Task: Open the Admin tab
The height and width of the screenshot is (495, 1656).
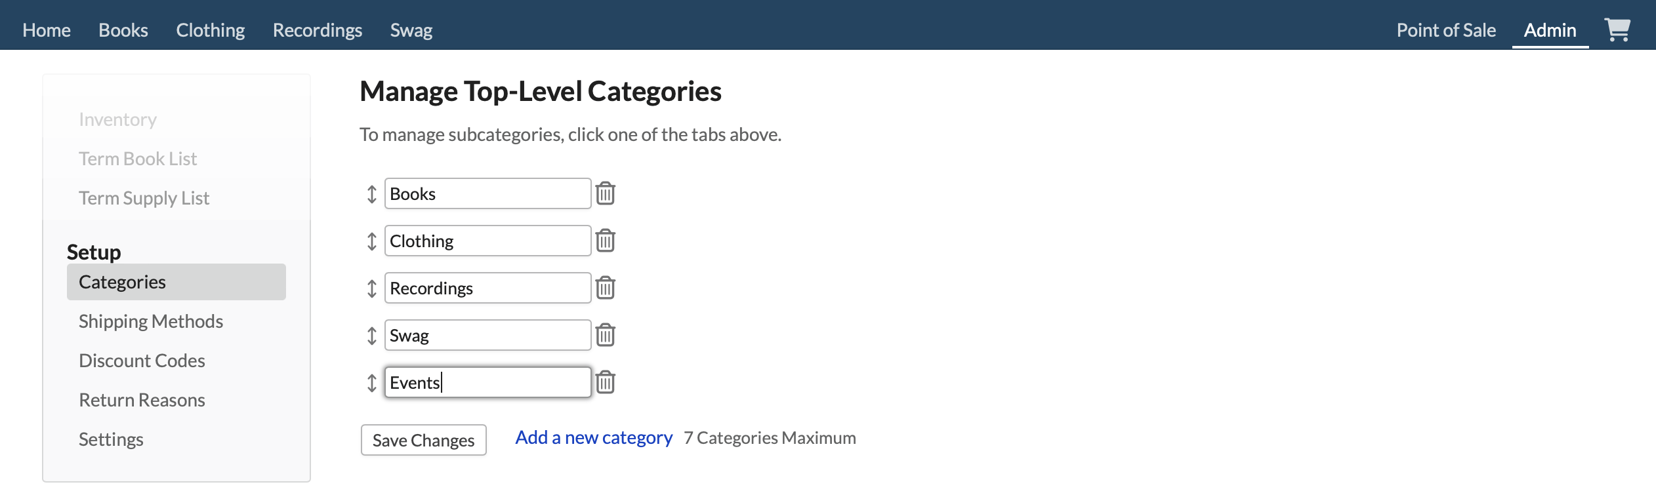Action: coord(1550,30)
